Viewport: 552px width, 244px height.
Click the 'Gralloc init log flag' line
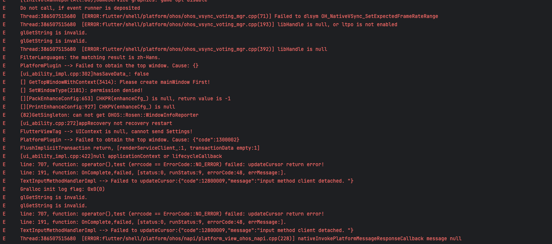pyautogui.click(x=62, y=189)
